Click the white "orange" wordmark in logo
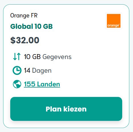Screen dimensions: 133x132 point(114,25)
